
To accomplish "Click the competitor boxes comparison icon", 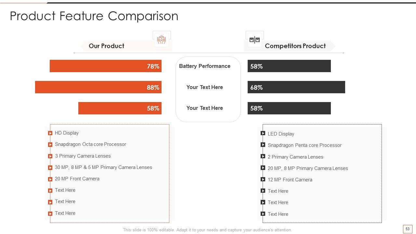I will tap(254, 40).
